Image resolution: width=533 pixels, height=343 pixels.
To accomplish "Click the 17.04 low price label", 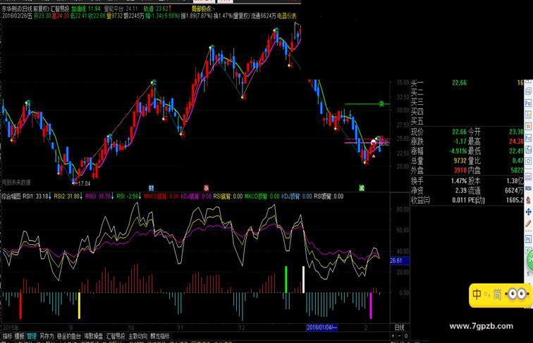I will 85,183.
